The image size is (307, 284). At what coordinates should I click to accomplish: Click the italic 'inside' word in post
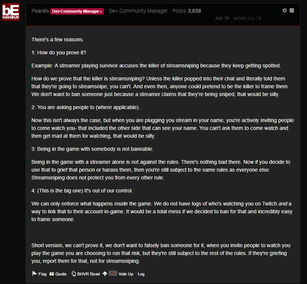pyautogui.click(x=121, y=204)
